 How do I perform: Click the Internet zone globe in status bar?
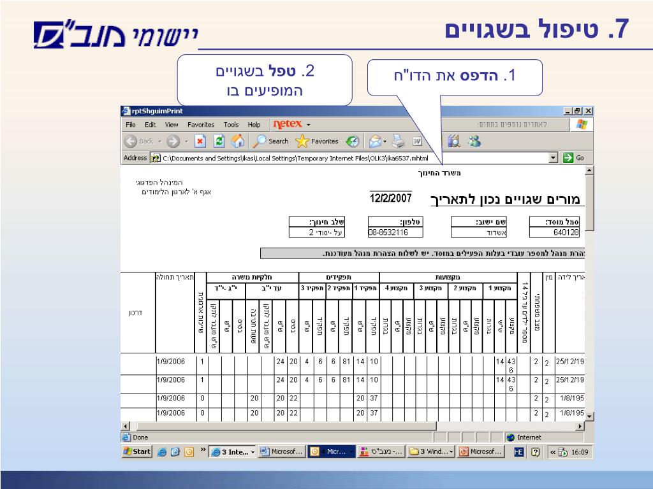tap(511, 437)
